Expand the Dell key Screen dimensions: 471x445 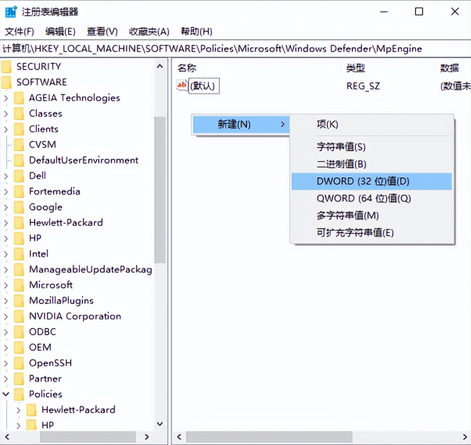[6, 176]
